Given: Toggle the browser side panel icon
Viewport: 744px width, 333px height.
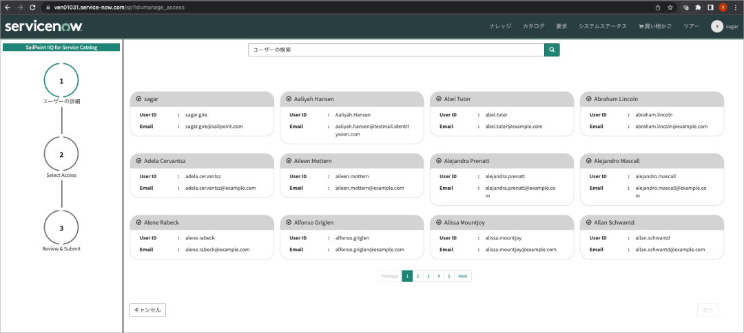Looking at the screenshot, I should [x=710, y=8].
